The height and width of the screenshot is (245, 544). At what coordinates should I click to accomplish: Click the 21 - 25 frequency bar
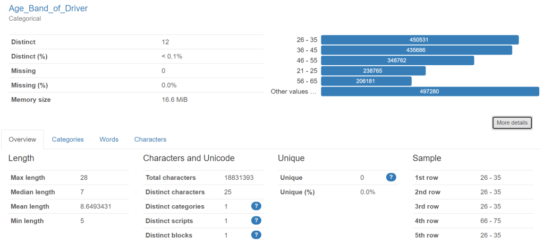click(373, 71)
